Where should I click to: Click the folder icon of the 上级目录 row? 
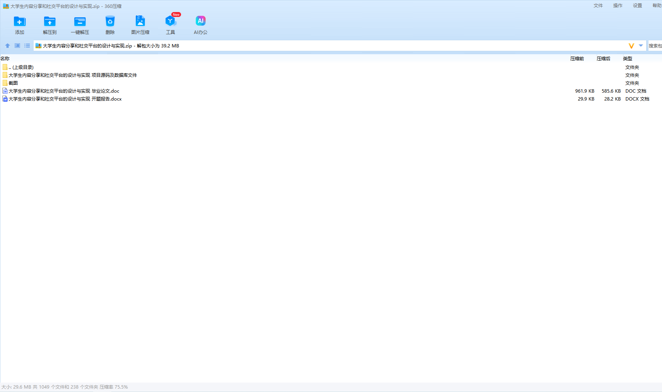(5, 67)
